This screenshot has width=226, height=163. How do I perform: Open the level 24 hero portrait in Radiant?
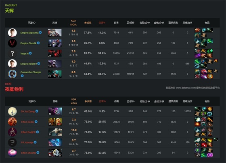[55, 53]
